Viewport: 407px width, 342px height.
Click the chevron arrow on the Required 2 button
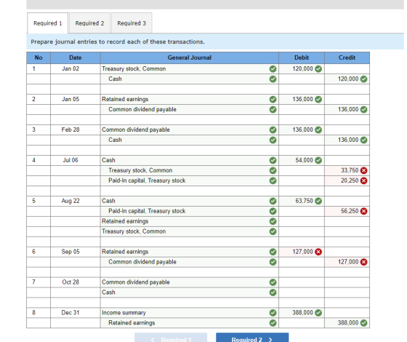270,339
